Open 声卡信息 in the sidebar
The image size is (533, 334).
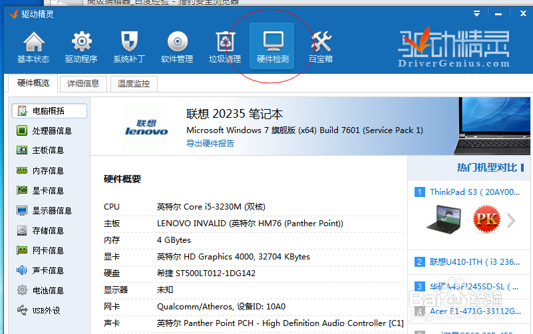41,271
